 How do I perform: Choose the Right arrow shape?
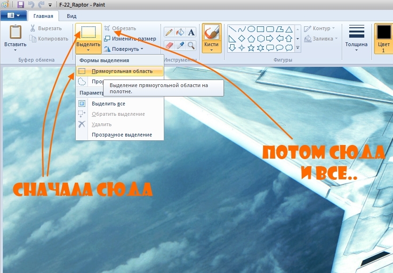click(270, 39)
